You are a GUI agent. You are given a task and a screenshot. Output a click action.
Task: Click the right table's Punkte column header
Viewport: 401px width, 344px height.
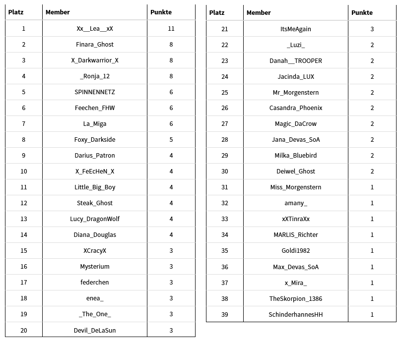point(362,13)
